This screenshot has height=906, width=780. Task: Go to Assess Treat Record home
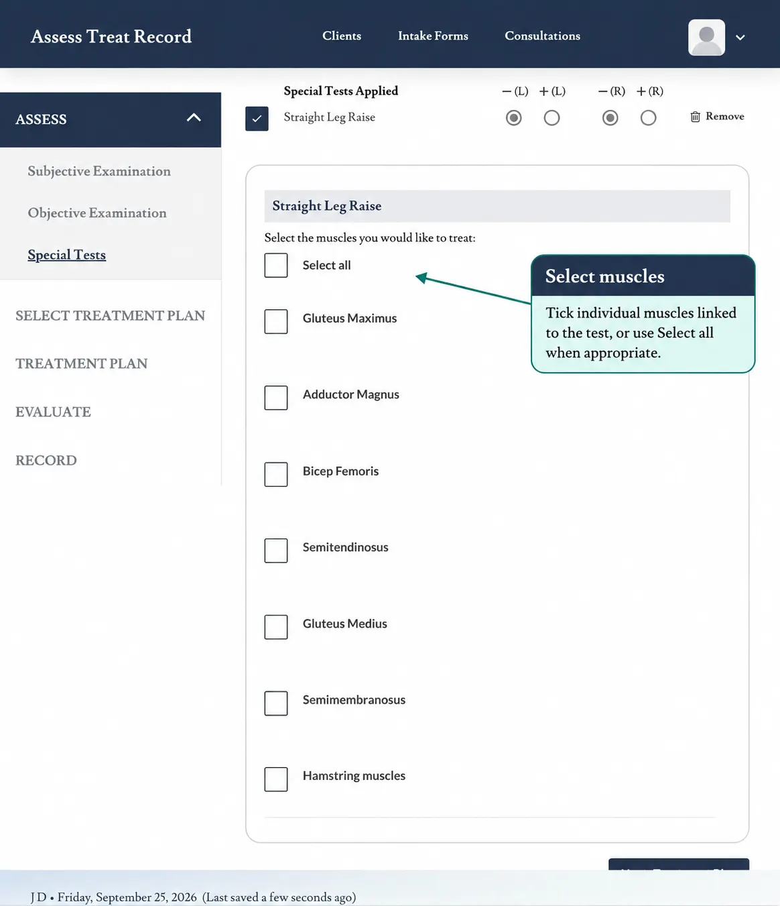[x=111, y=36]
